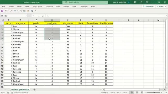The height and width of the screenshot is (94, 168).
Task: Click the Row Numbers header cell
Action: [x=106, y=23]
